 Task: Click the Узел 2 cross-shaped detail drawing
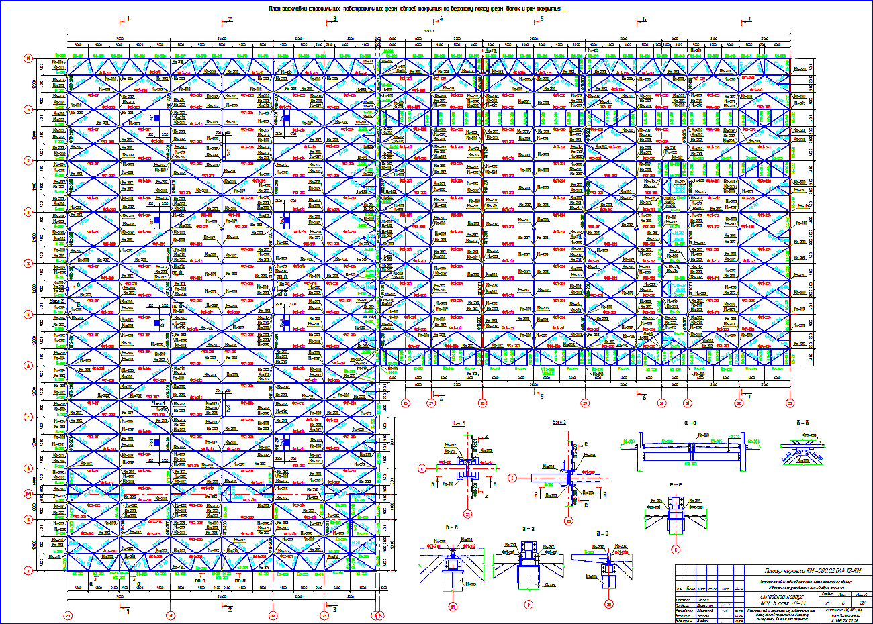coord(569,478)
